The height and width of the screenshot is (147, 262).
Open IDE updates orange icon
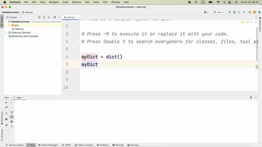point(255,12)
